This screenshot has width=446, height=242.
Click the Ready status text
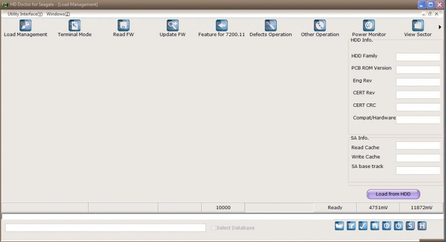[x=335, y=208]
